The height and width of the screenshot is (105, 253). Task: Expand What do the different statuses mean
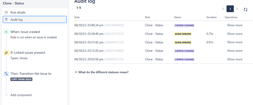(x=102, y=72)
